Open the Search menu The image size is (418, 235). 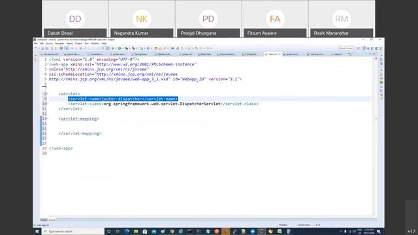coord(69,44)
